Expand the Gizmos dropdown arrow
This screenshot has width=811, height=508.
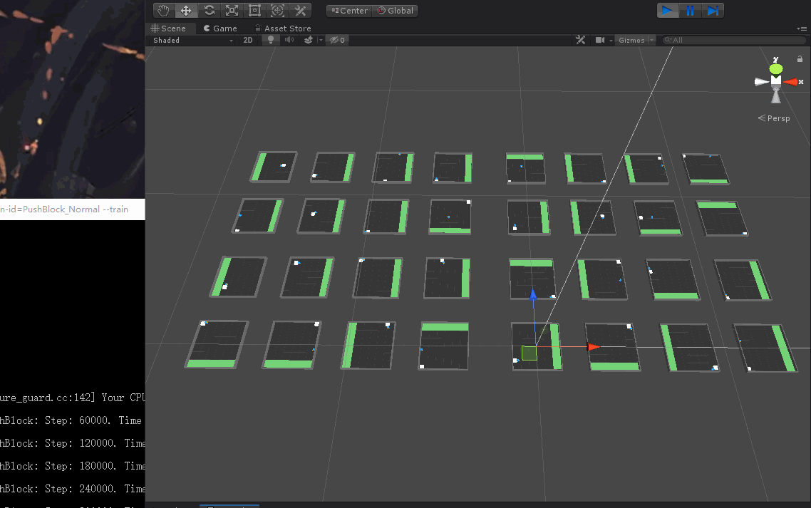651,41
